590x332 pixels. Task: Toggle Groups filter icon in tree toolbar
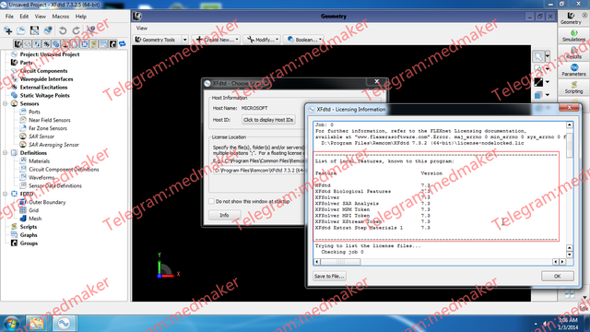point(112,44)
